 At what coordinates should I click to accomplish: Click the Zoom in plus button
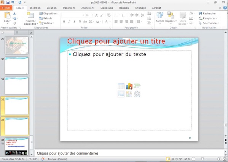(219, 159)
